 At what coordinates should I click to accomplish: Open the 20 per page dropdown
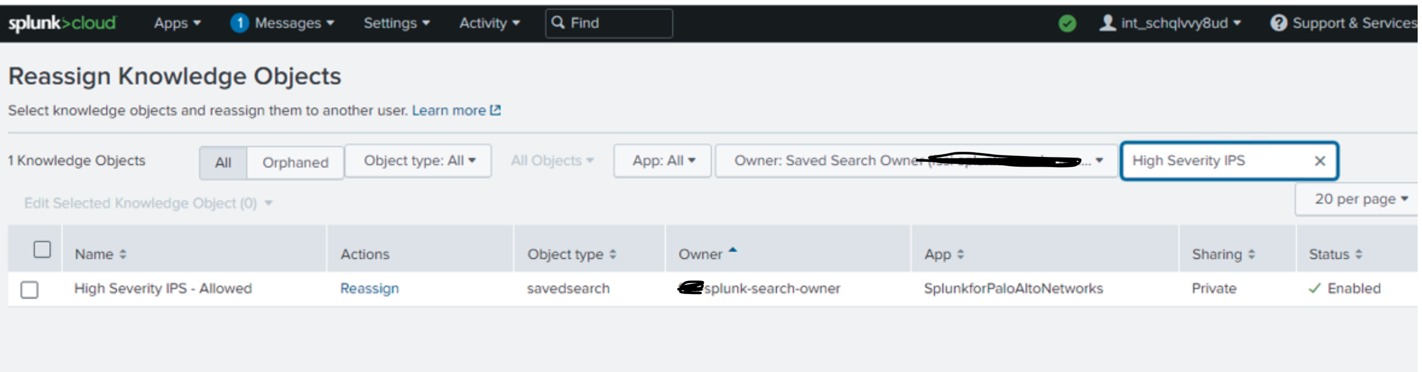1360,199
